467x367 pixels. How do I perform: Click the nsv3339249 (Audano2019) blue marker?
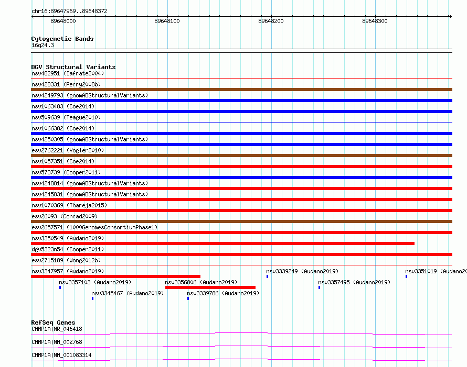coord(268,276)
